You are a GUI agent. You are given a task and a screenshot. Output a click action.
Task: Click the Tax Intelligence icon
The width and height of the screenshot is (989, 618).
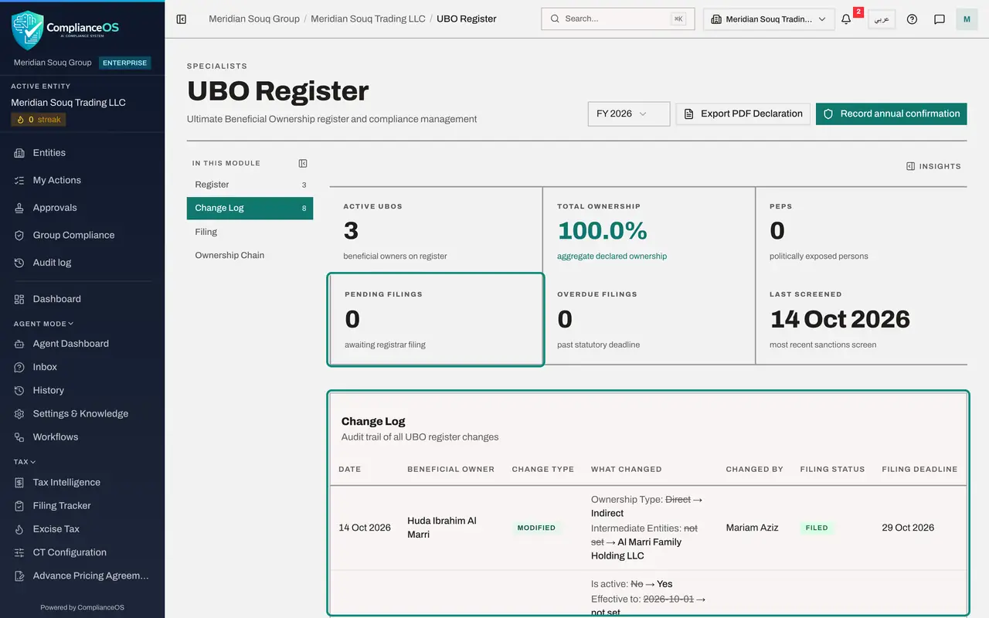click(19, 482)
